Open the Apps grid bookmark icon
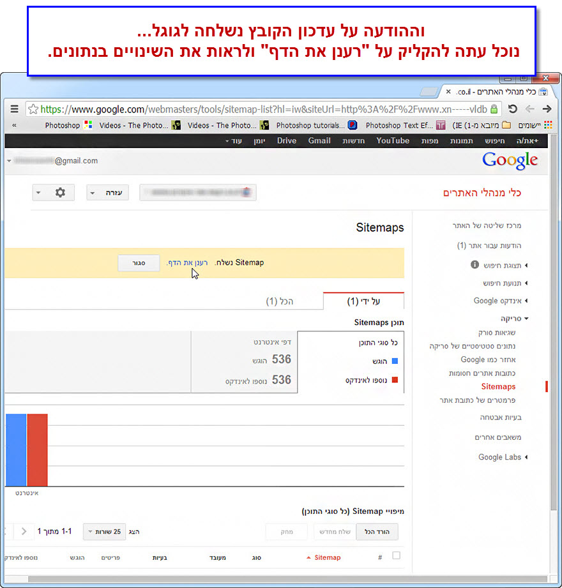Image resolution: width=562 pixels, height=588 pixels. coord(548,125)
